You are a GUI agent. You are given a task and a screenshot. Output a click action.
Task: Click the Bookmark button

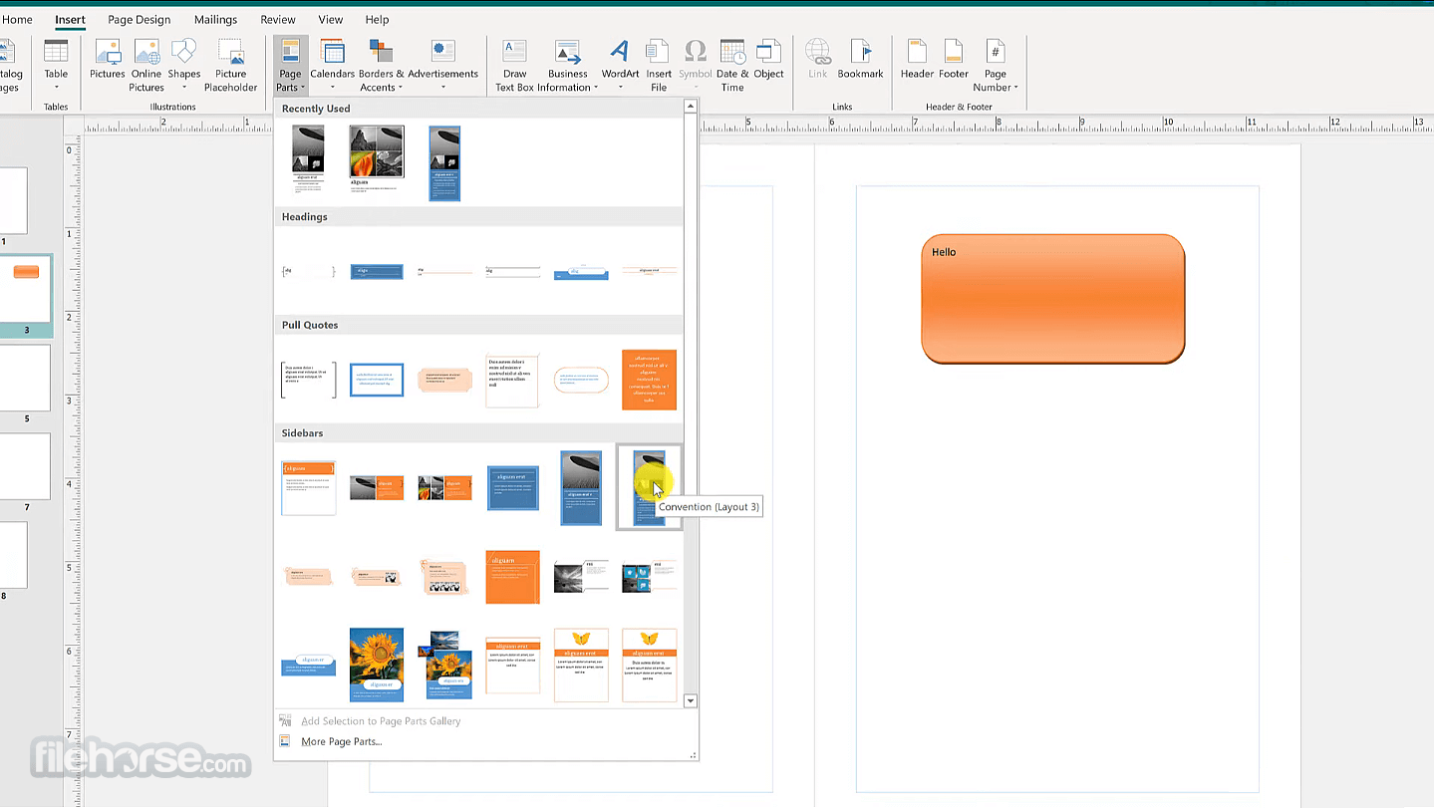click(x=860, y=61)
